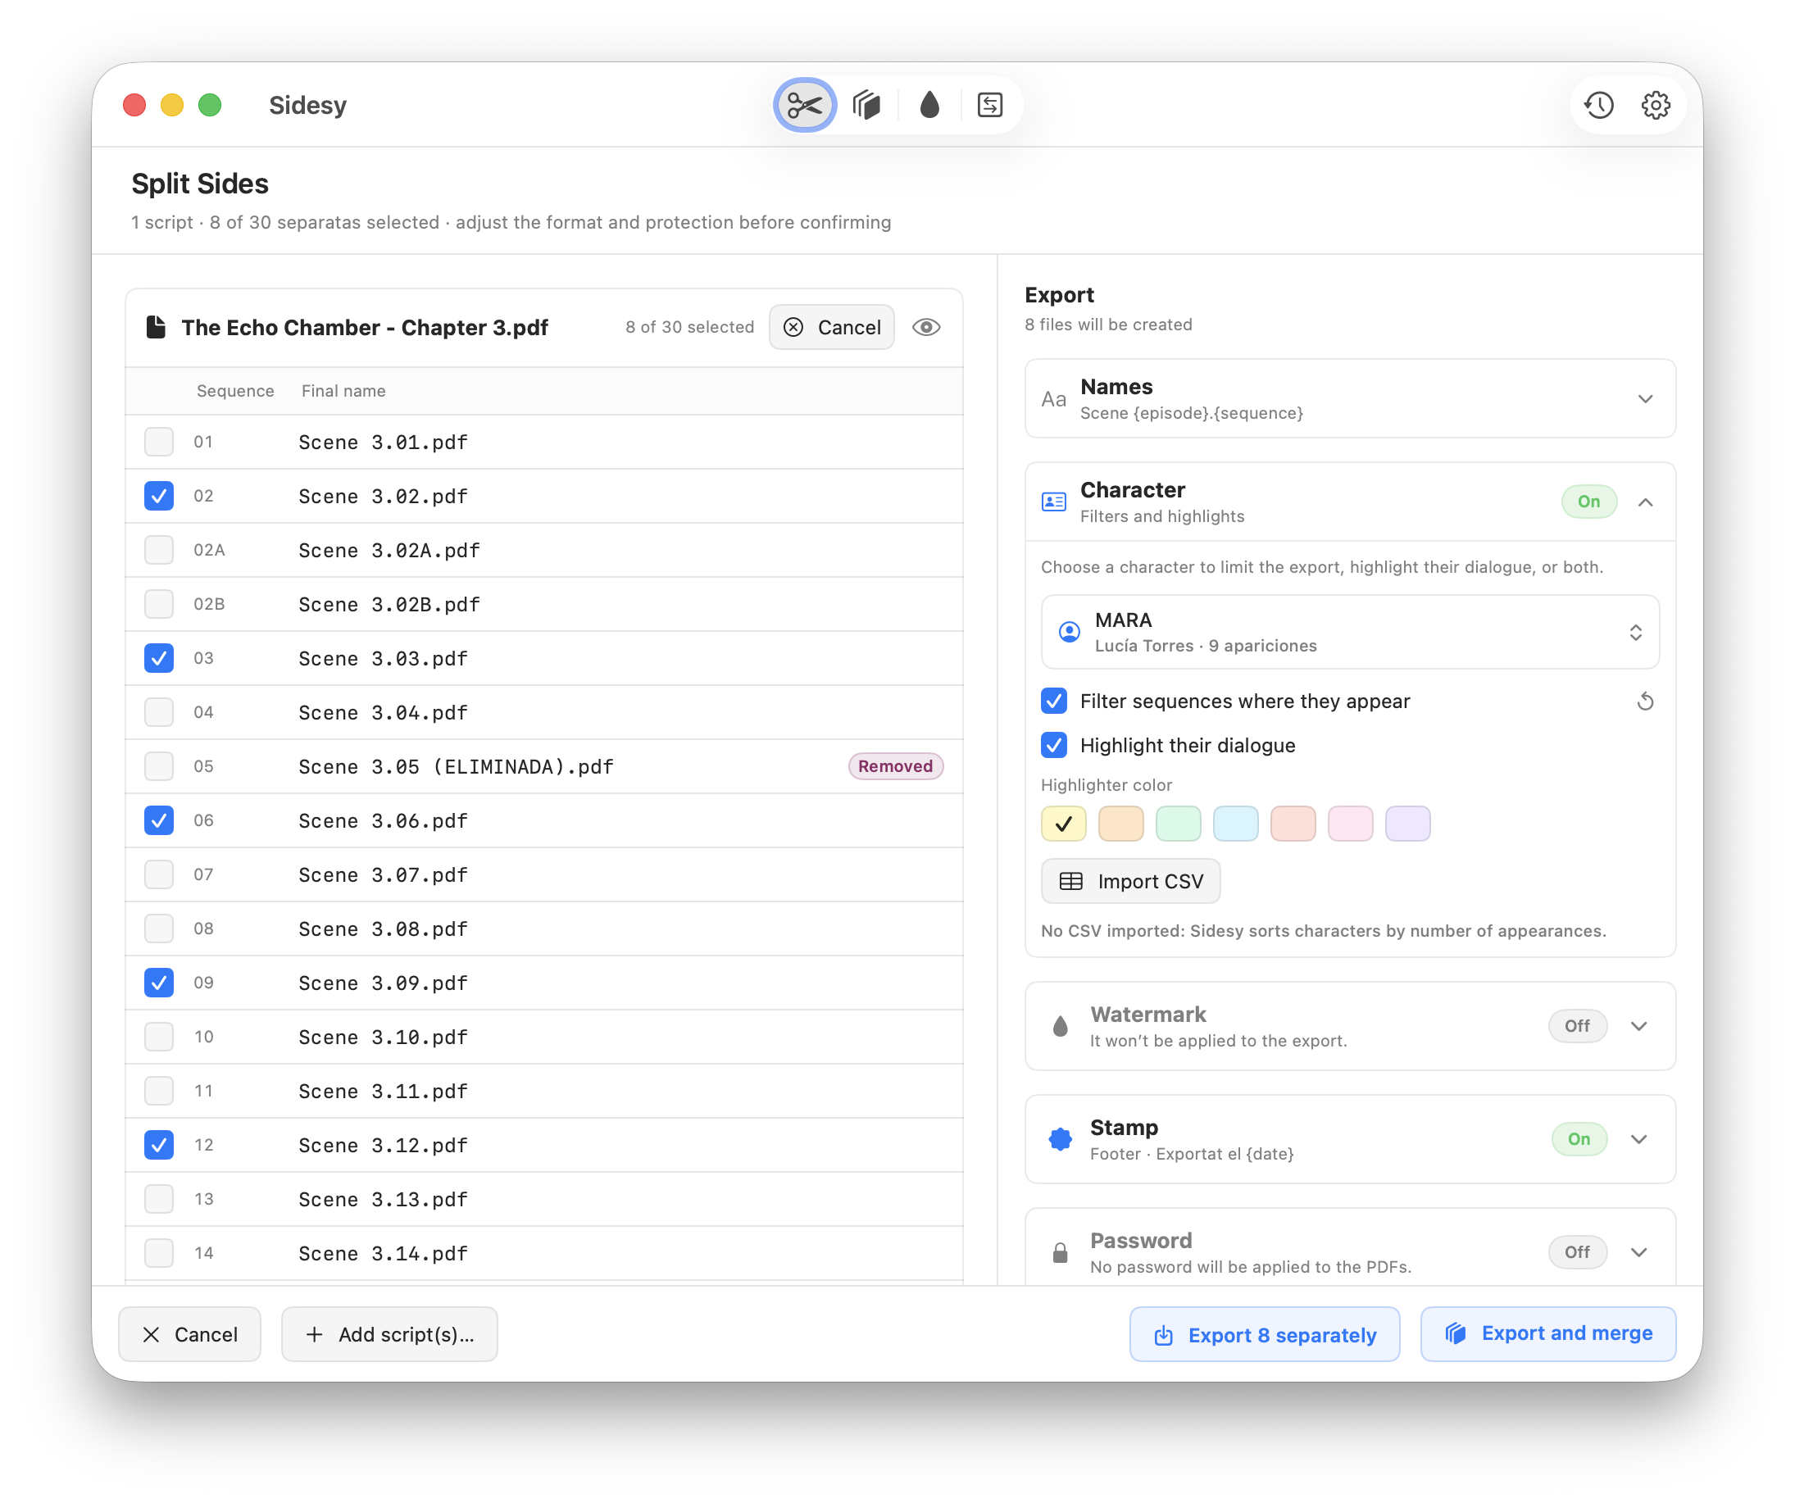Pick the green highlighter color
The height and width of the screenshot is (1503, 1795).
tap(1178, 824)
